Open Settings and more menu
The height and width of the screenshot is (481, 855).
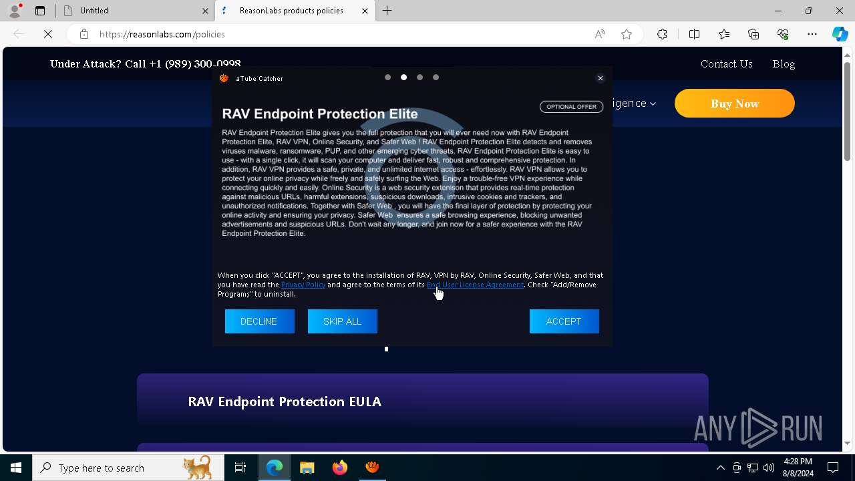click(x=812, y=34)
